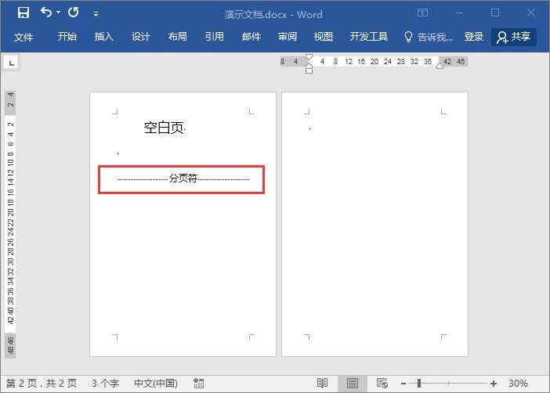Click the zoom slider handle
Image resolution: width=550 pixels, height=393 pixels.
pyautogui.click(x=419, y=384)
